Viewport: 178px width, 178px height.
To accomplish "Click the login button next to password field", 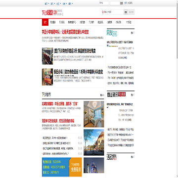I will pos(122,3).
